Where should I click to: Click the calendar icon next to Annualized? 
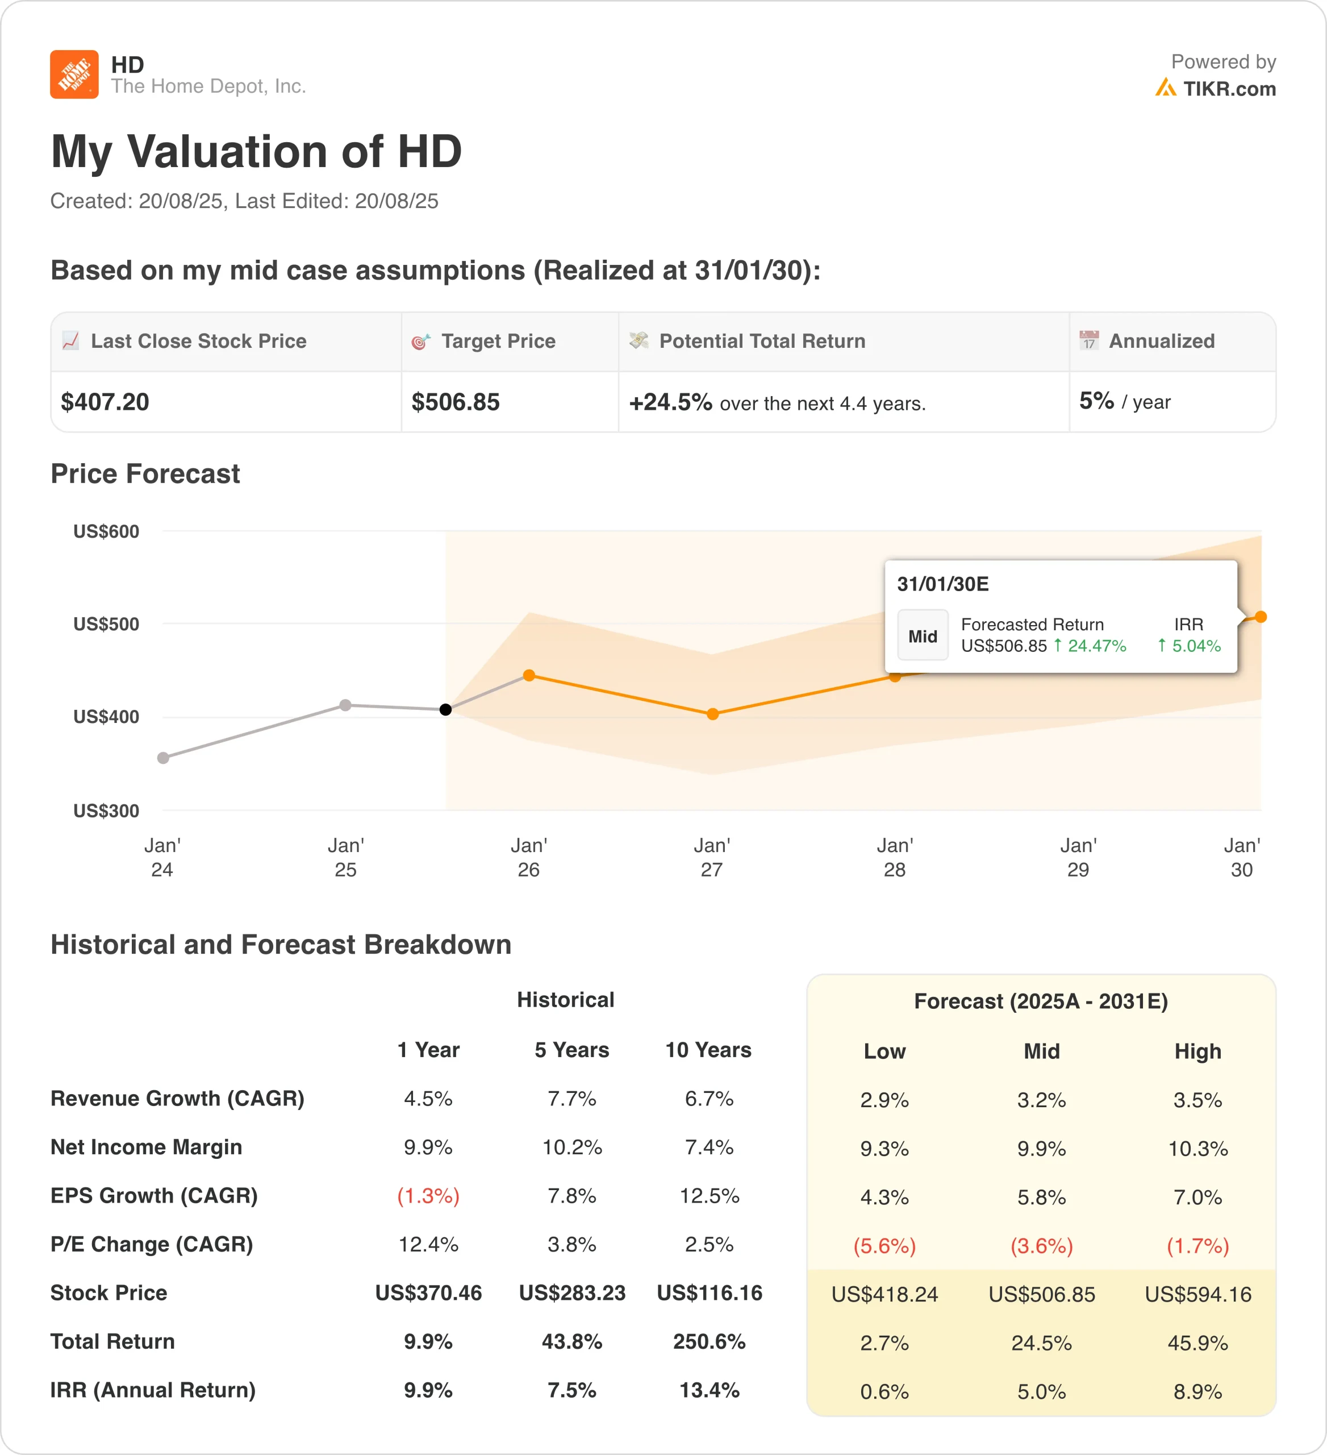(x=1089, y=340)
